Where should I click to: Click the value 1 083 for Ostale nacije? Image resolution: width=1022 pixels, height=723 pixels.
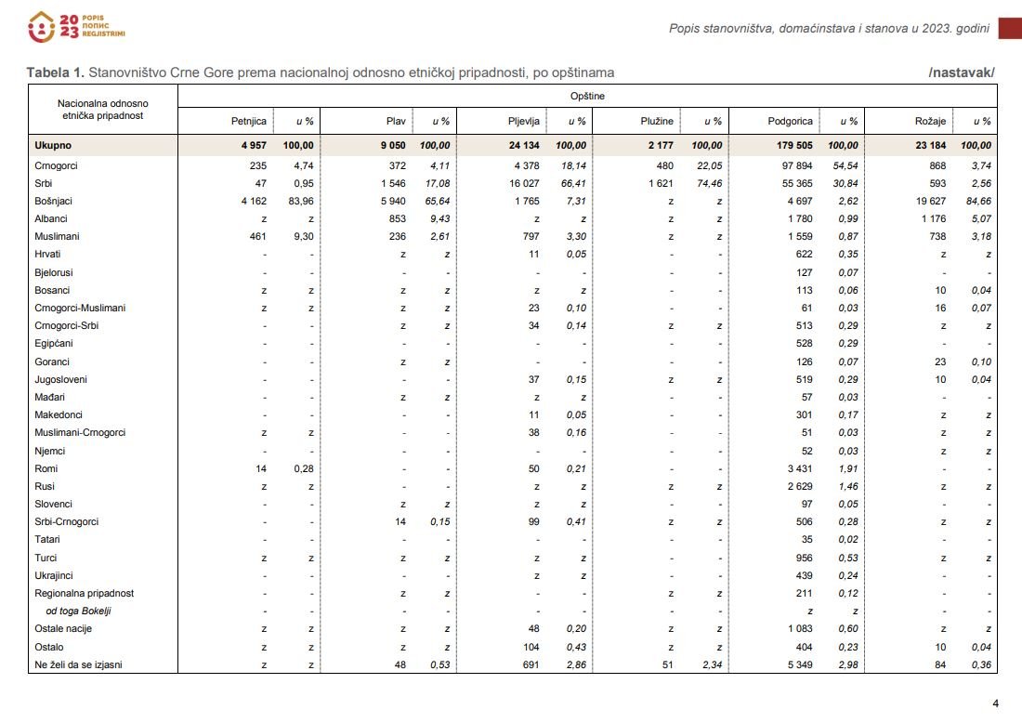coord(800,628)
